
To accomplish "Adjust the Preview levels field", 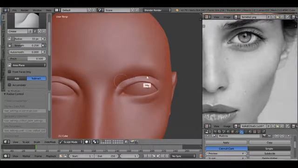I will tap(226, 154).
